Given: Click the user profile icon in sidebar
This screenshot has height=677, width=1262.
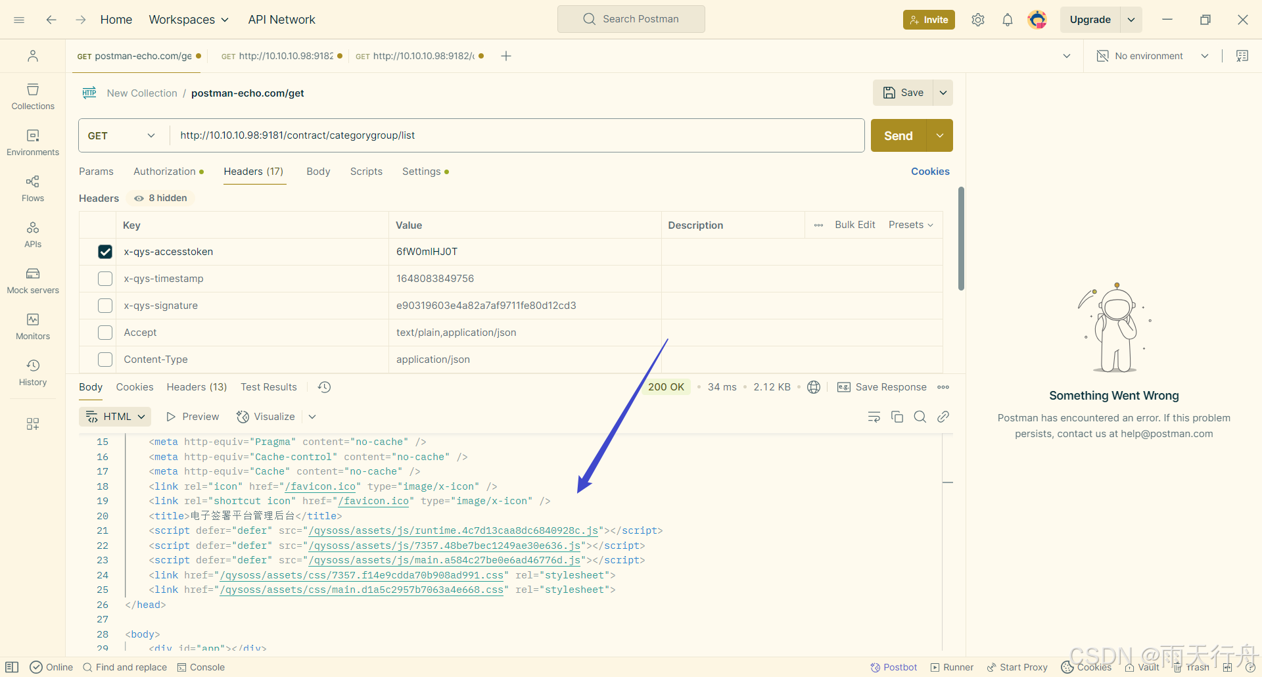Looking at the screenshot, I should 33,56.
